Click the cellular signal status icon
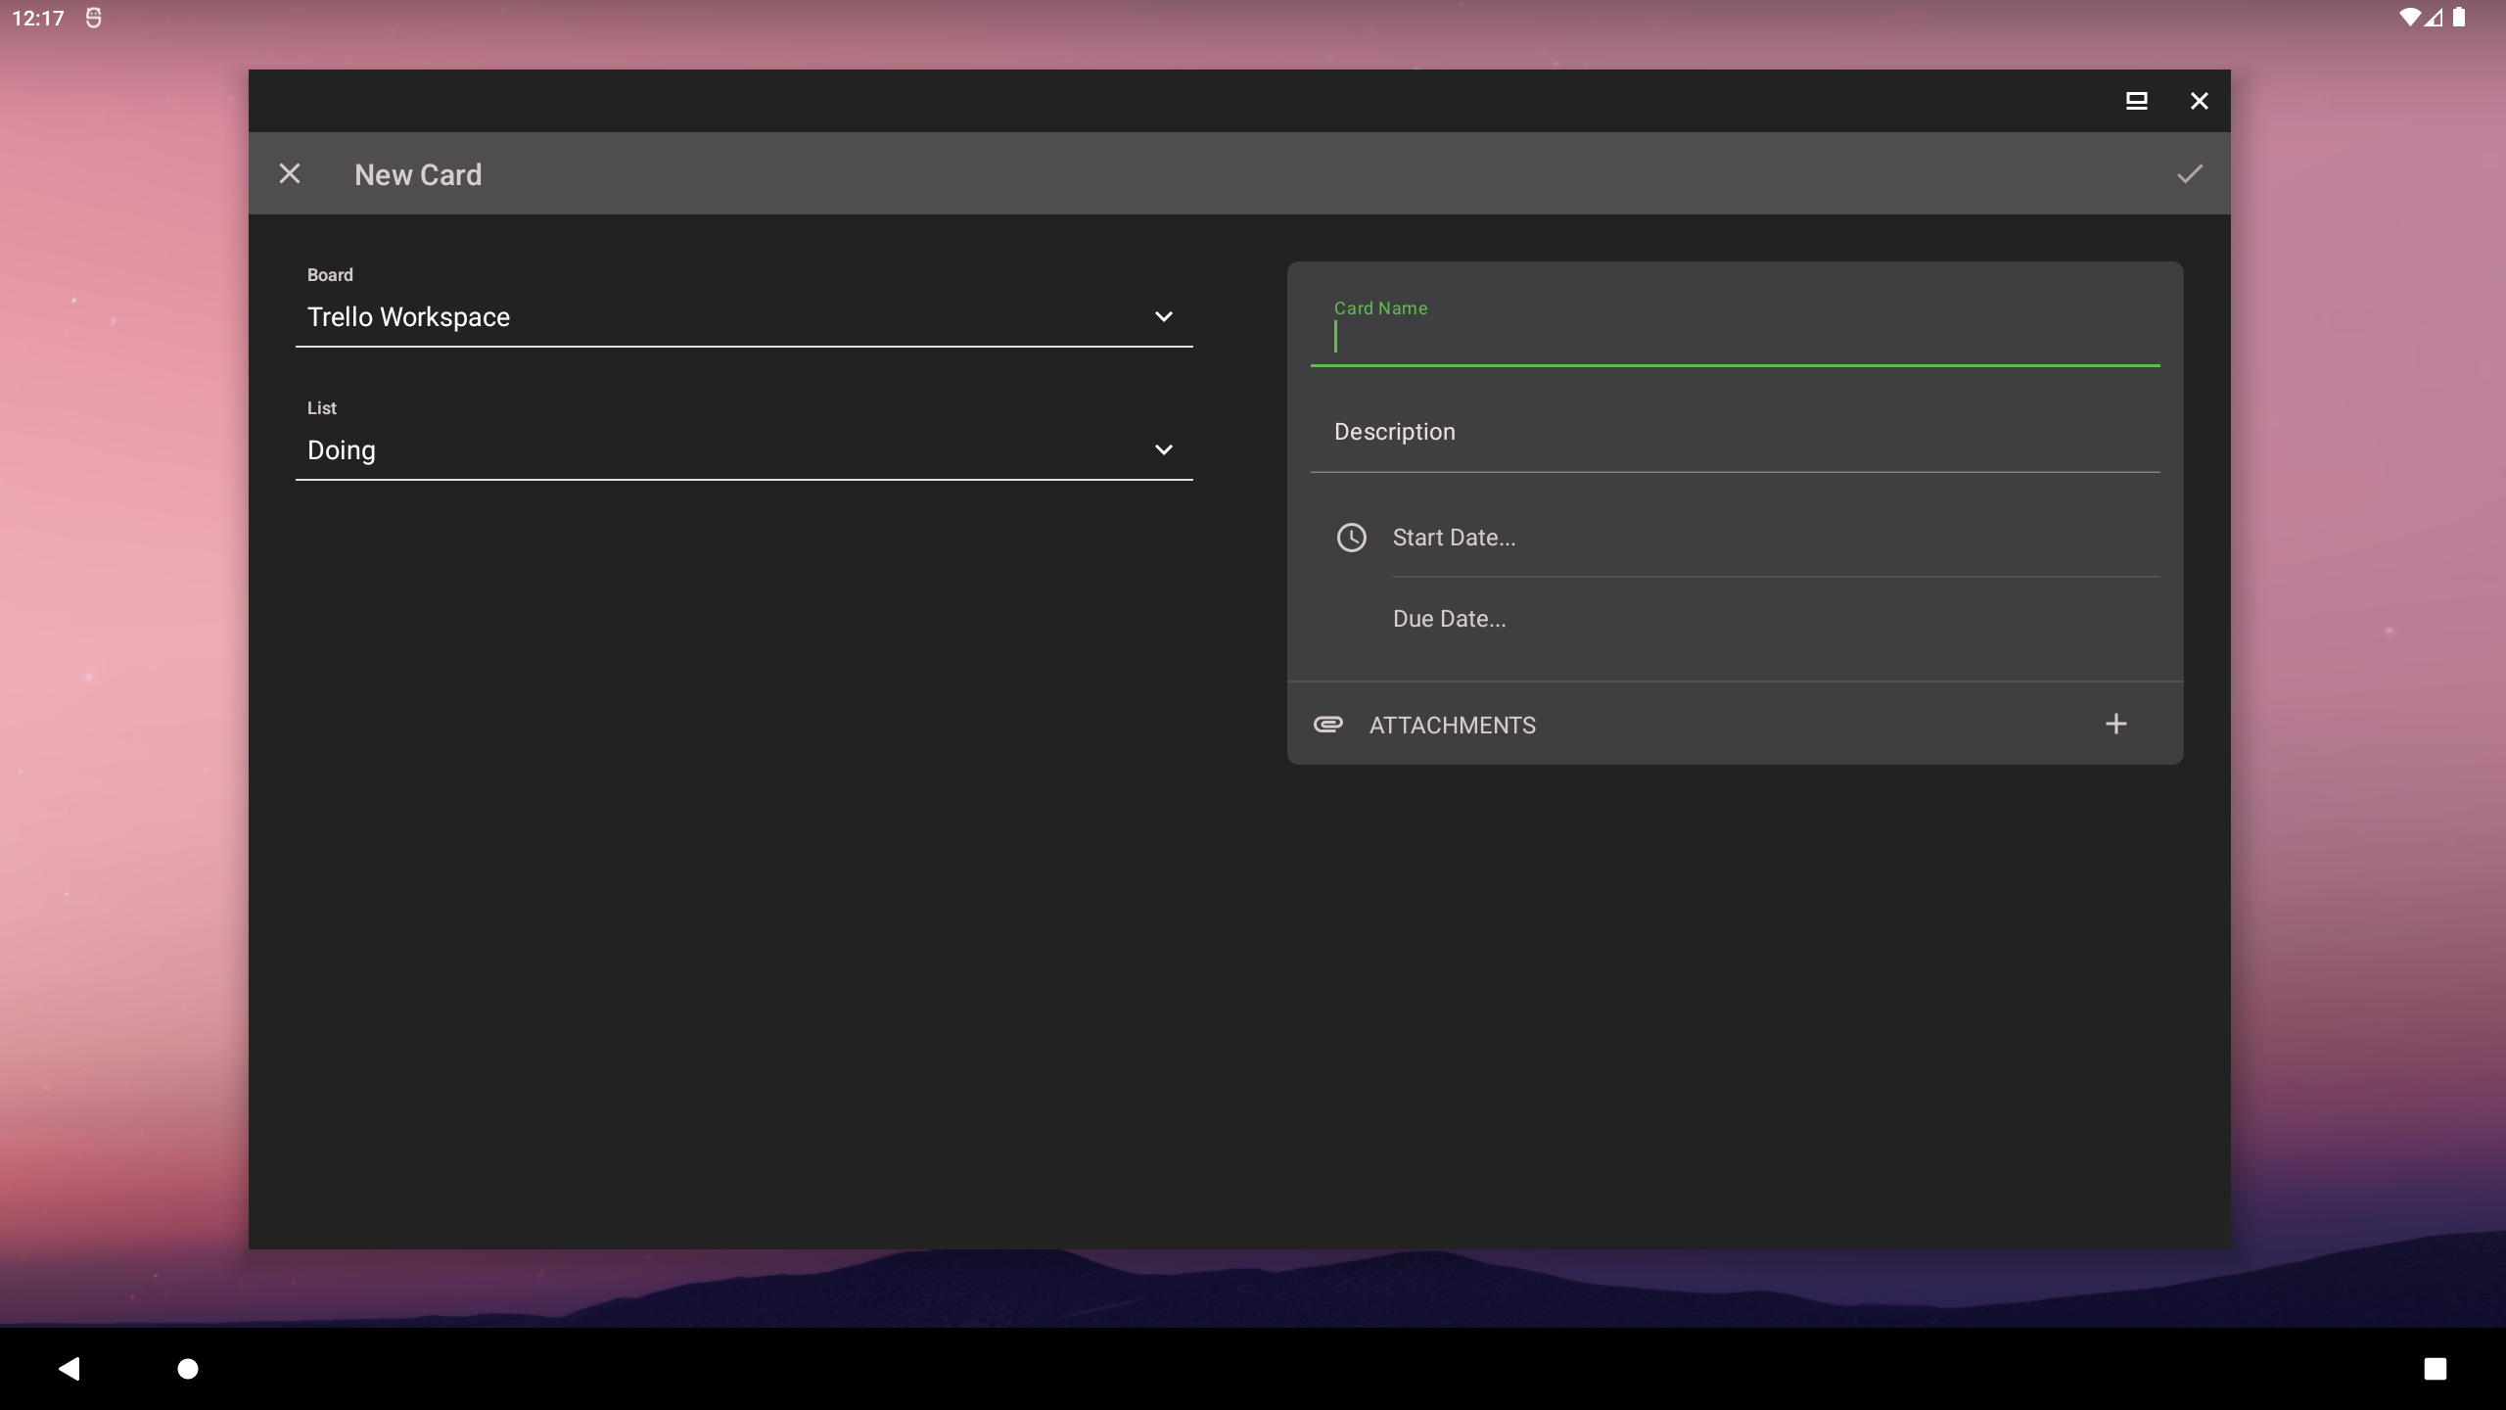 [2435, 18]
